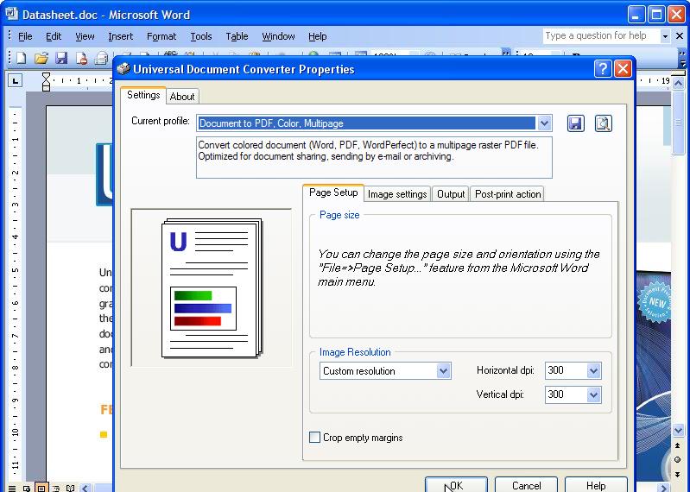Click the Permission icon in Word toolbar
690x492 pixels.
pyautogui.click(x=81, y=58)
